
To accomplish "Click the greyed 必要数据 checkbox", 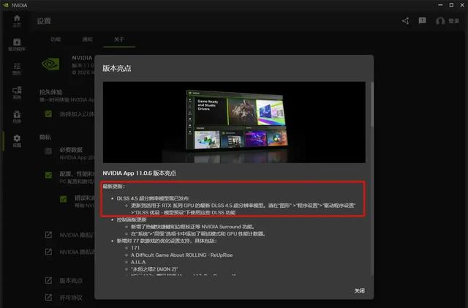I will point(48,151).
